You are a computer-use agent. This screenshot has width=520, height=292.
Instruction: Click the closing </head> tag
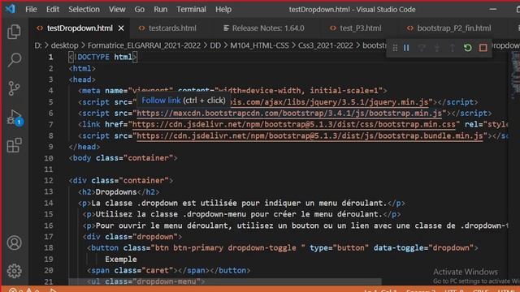pos(84,147)
